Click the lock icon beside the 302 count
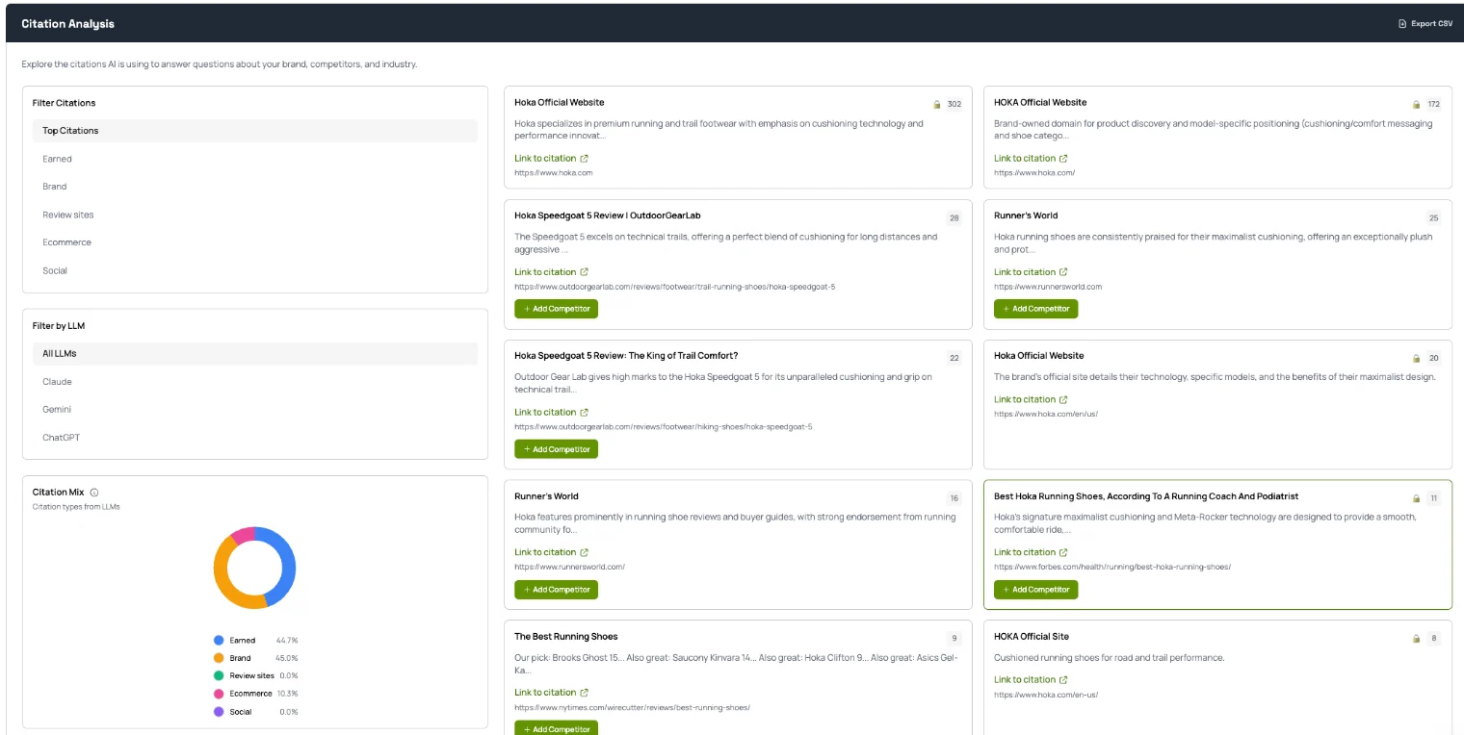Screen dimensions: 1464x735 coord(936,104)
